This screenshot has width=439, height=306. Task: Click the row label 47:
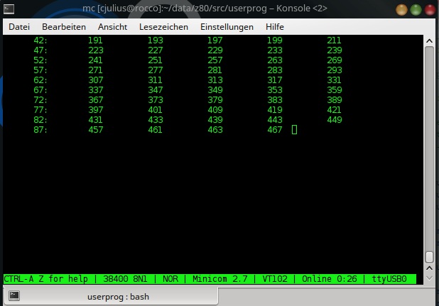pos(40,50)
